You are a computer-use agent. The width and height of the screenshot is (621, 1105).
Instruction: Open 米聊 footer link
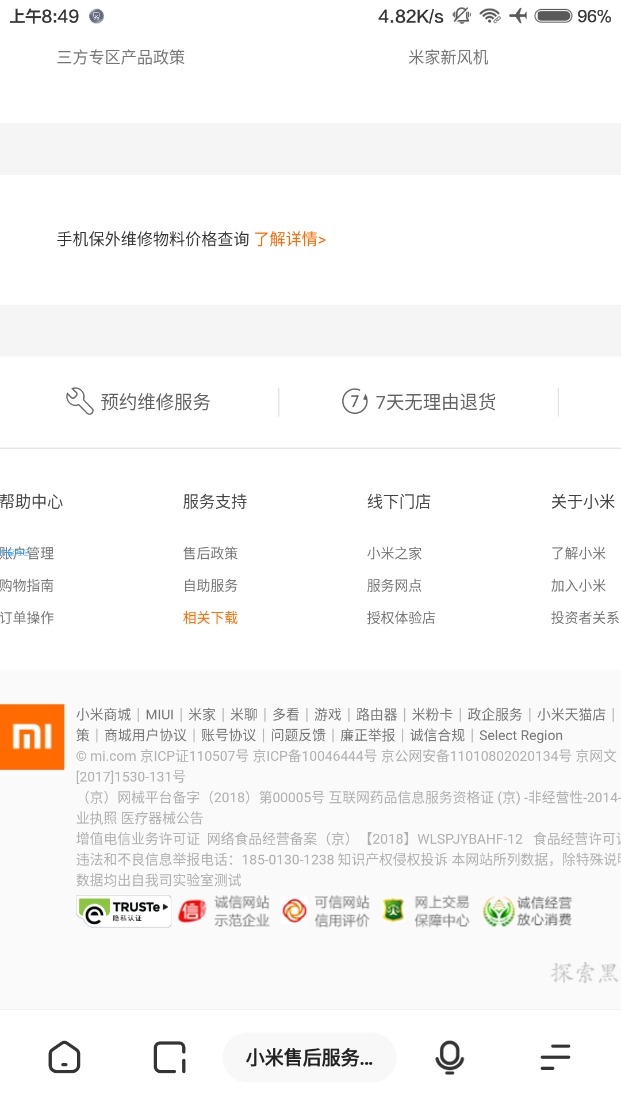point(244,714)
